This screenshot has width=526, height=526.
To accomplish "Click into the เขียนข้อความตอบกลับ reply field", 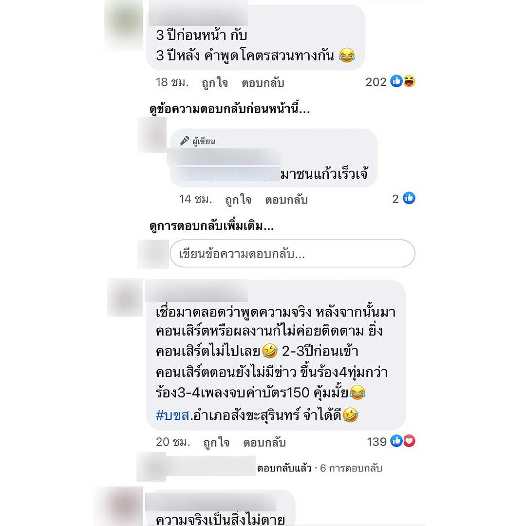I will [x=292, y=254].
